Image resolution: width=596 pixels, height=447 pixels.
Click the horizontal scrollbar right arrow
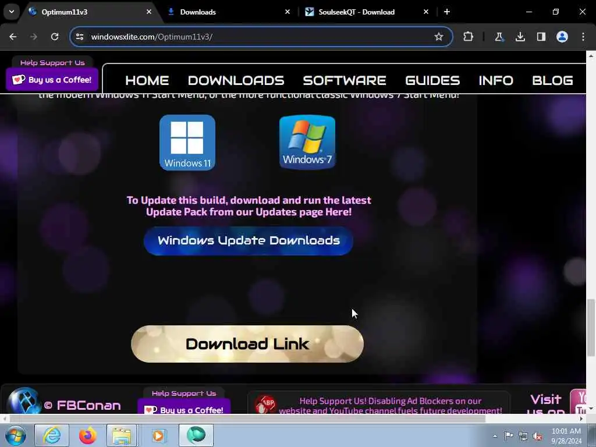click(x=581, y=419)
